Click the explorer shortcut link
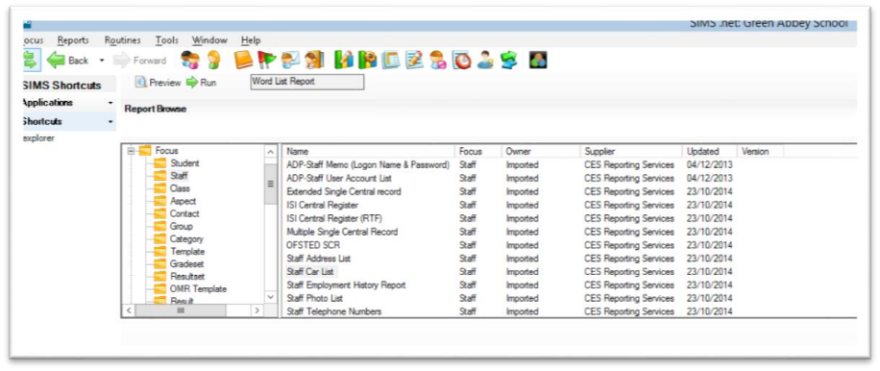The width and height of the screenshot is (880, 371). [x=38, y=138]
